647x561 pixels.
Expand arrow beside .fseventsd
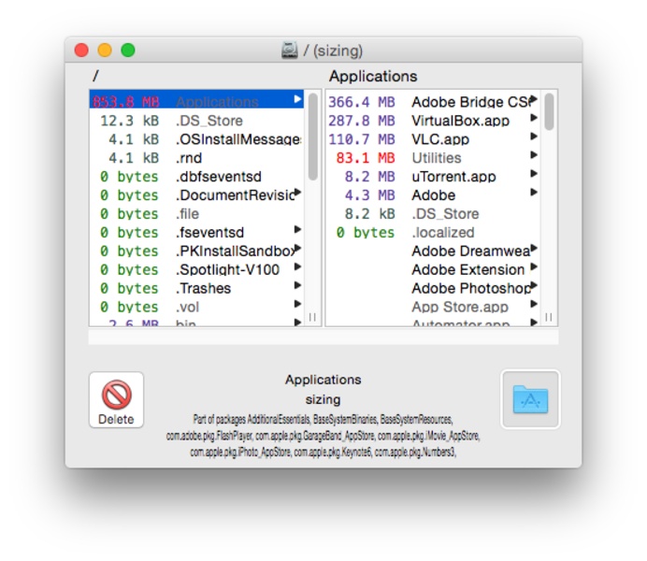297,230
